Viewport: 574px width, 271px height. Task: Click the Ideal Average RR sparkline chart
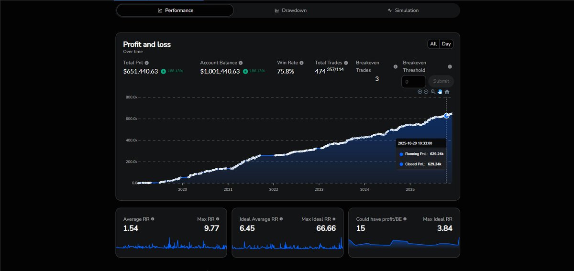(x=287, y=244)
